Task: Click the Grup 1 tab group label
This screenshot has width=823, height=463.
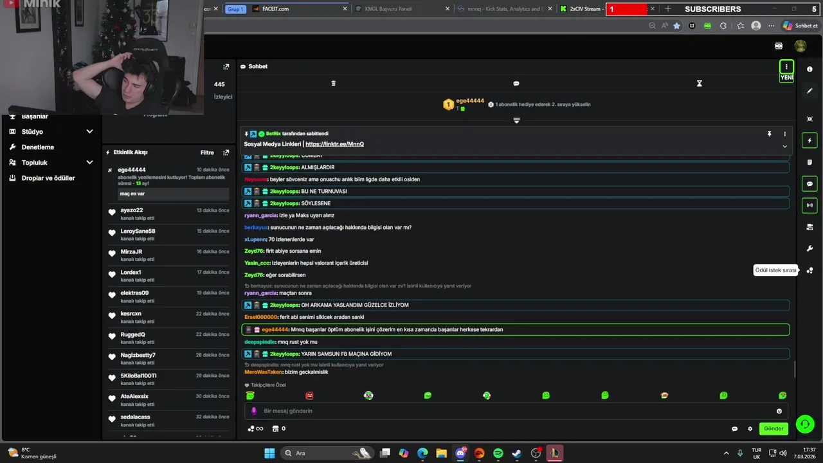Action: (x=235, y=9)
